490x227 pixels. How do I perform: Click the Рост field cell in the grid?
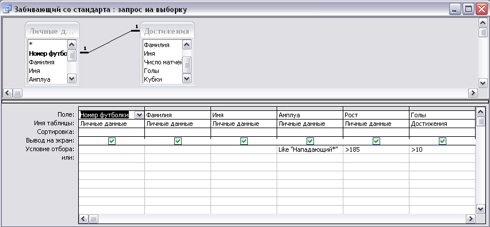pyautogui.click(x=376, y=115)
